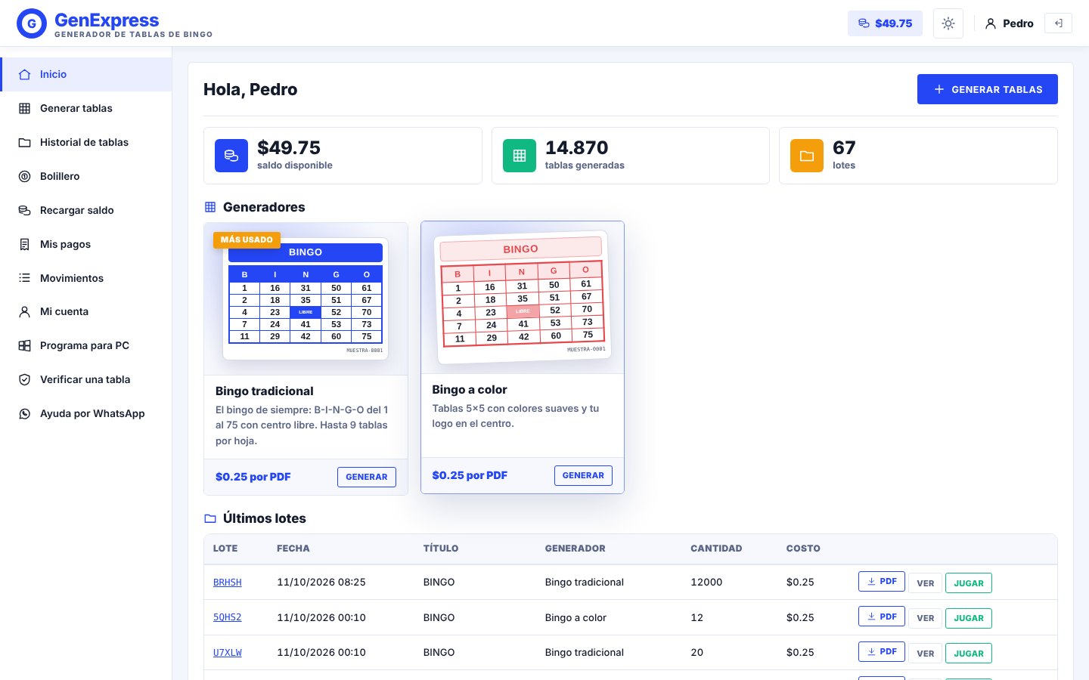
Task: Click the Bingo tradicional preview thumbnail
Action: 306,299
